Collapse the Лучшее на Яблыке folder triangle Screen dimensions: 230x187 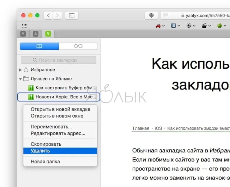click(21, 79)
